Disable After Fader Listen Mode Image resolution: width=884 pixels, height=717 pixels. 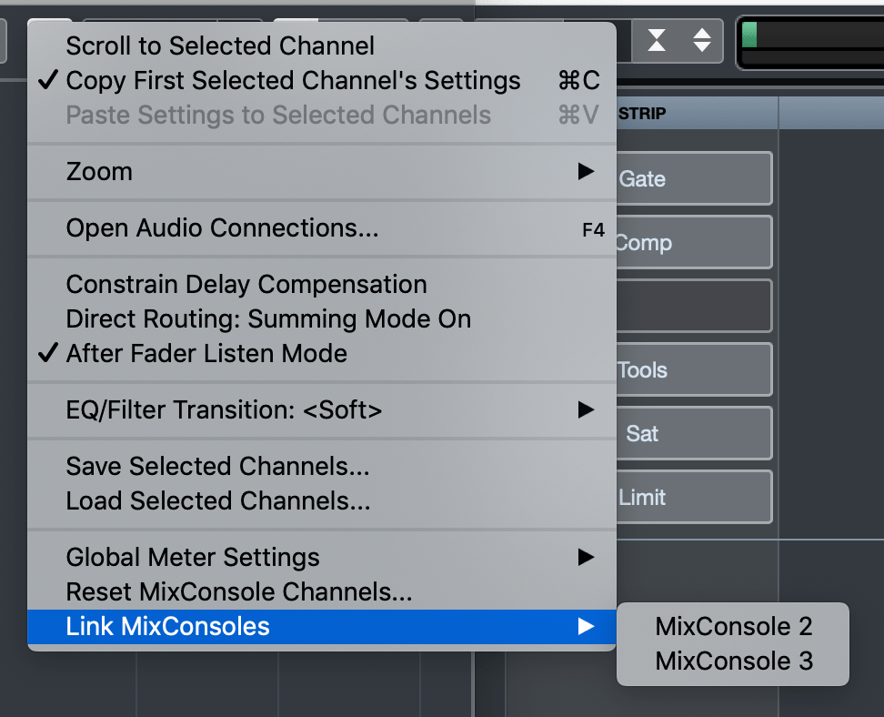(206, 353)
